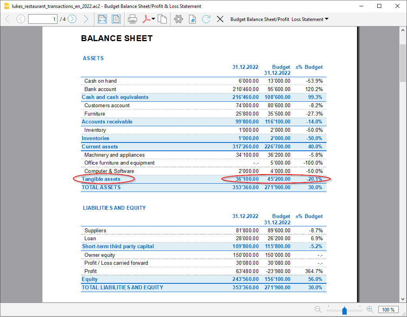Click the vertical scrollbar down arrow
Screen dimensions: 407x317
pyautogui.click(x=403, y=299)
